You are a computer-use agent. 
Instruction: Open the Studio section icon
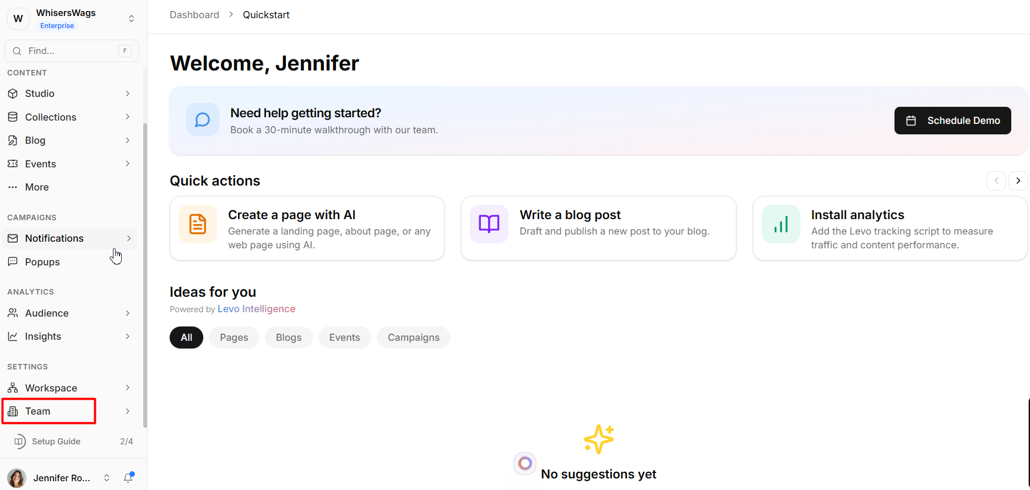pyautogui.click(x=13, y=94)
